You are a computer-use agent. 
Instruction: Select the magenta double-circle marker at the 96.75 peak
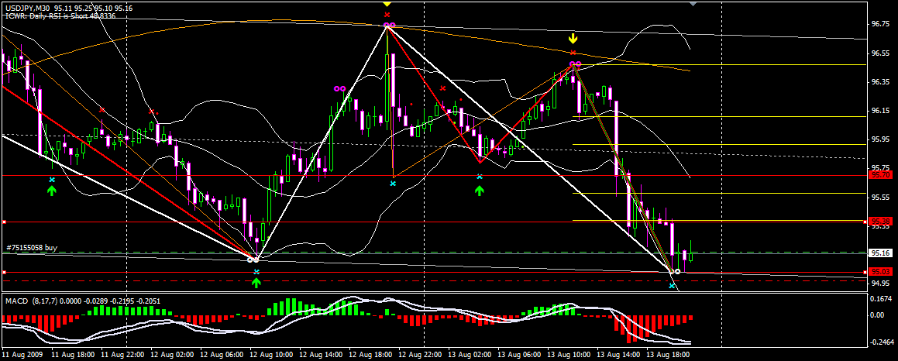(388, 26)
